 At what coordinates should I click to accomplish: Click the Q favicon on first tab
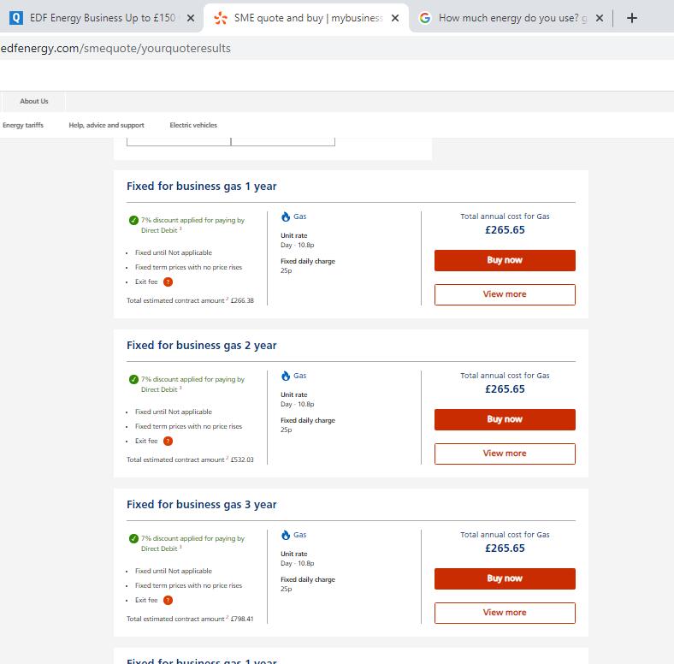[16, 18]
